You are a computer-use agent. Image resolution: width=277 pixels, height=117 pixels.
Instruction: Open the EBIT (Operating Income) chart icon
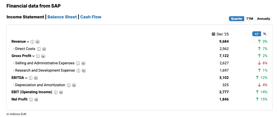(x=61, y=92)
